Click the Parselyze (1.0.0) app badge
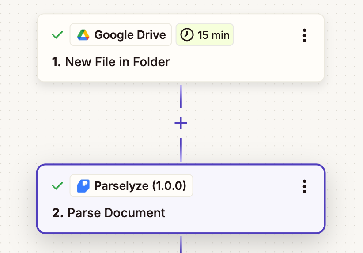Viewport: 363px width, 253px height. (x=140, y=186)
